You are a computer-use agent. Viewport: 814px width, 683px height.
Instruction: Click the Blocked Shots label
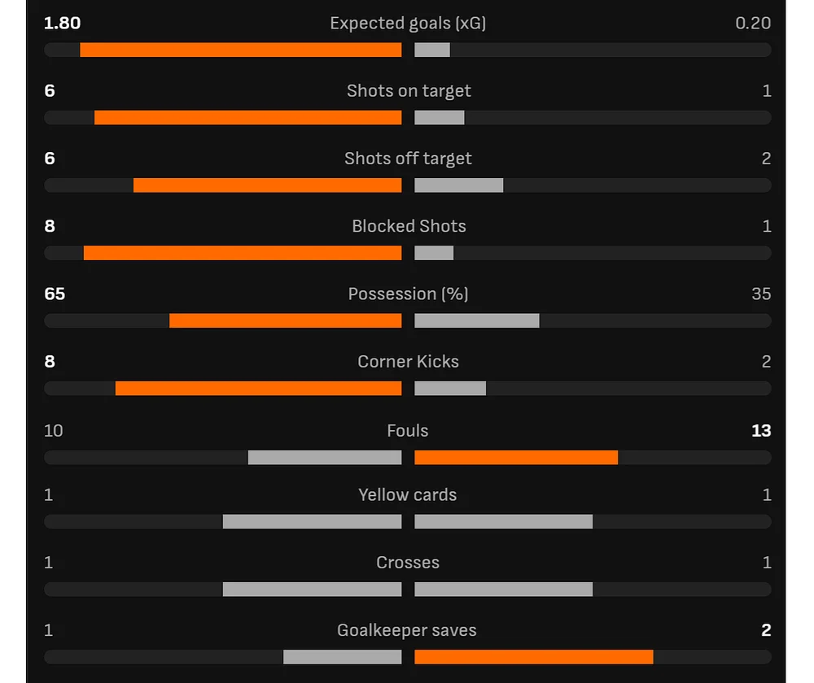coord(409,226)
